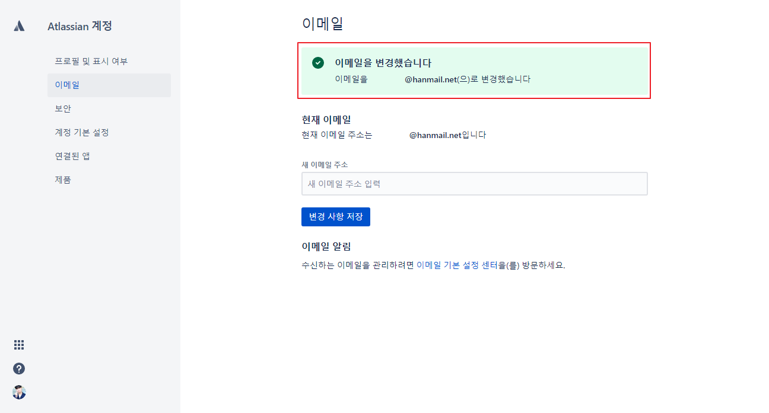
Task: Open the help question mark icon
Action: (x=19, y=369)
